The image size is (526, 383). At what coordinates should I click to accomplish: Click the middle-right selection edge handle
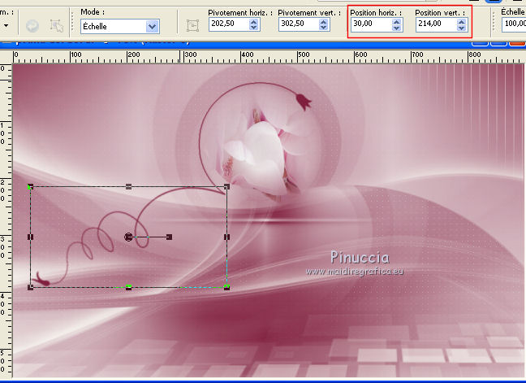[x=226, y=237]
